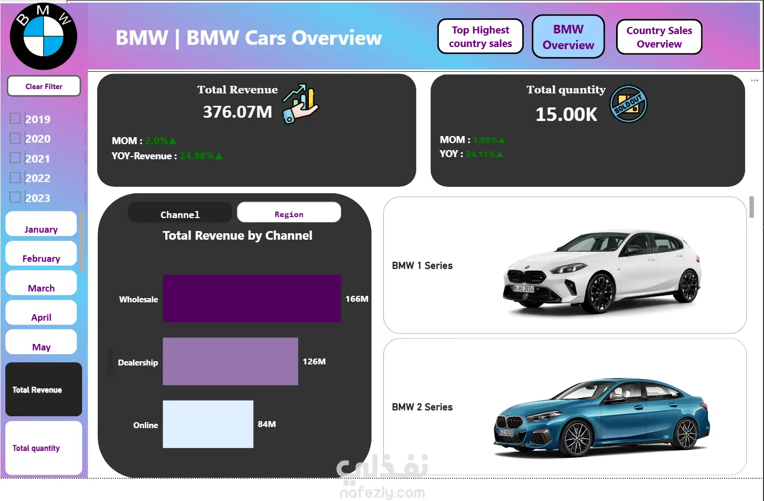
Task: Open the more options ellipsis menu
Action: tap(754, 80)
